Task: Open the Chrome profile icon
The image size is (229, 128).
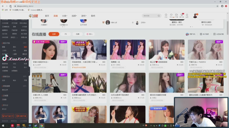Action: point(222,6)
